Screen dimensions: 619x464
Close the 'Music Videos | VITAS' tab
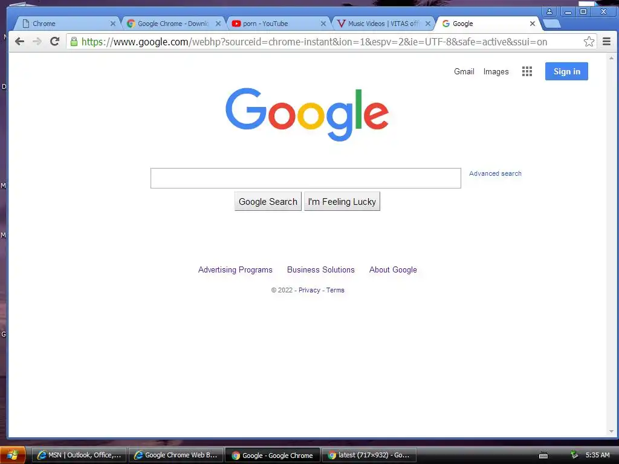click(x=428, y=24)
